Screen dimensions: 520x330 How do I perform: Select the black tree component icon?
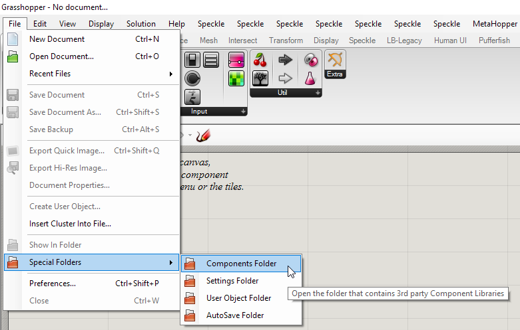pos(260,78)
